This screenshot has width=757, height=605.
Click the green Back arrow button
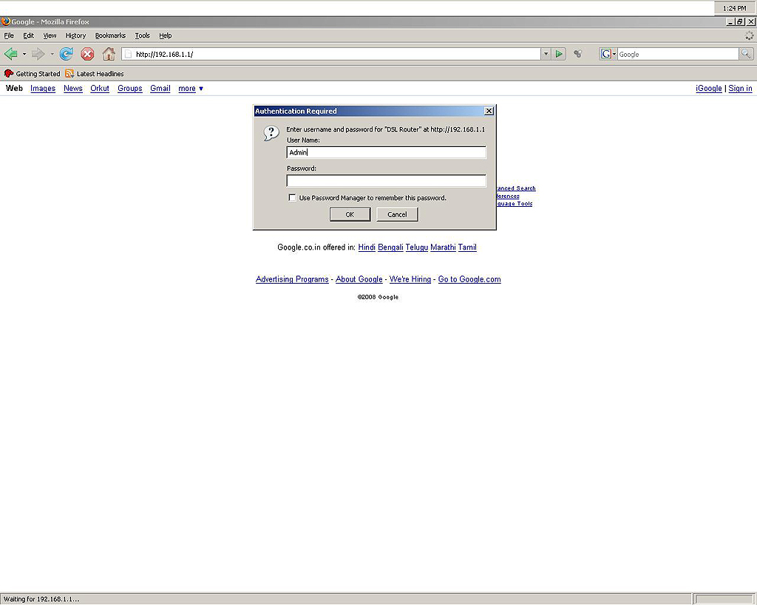(x=11, y=54)
